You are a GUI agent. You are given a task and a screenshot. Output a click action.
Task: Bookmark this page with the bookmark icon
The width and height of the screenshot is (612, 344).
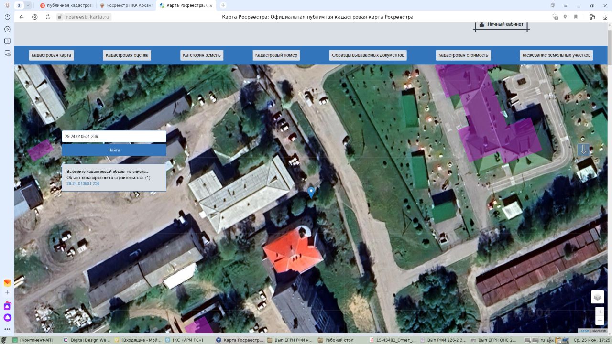point(576,17)
